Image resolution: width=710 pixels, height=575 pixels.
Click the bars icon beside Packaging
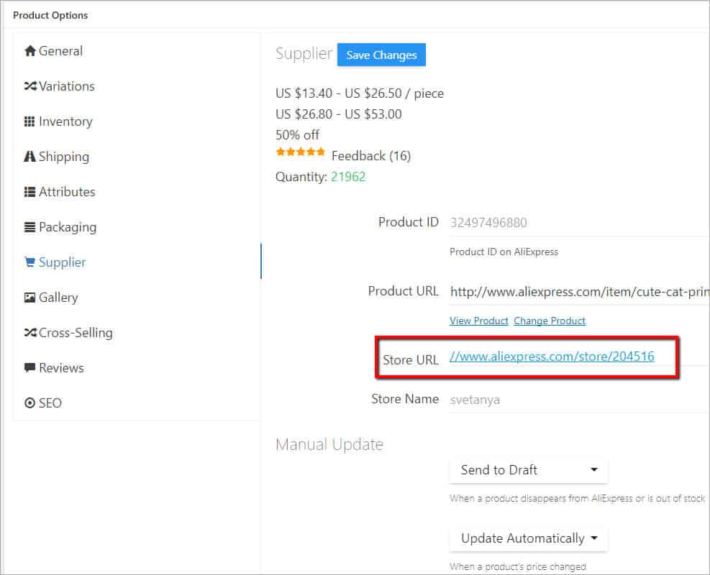tap(29, 227)
